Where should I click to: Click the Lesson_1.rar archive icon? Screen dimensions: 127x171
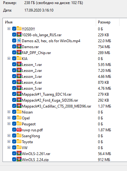(19, 64)
